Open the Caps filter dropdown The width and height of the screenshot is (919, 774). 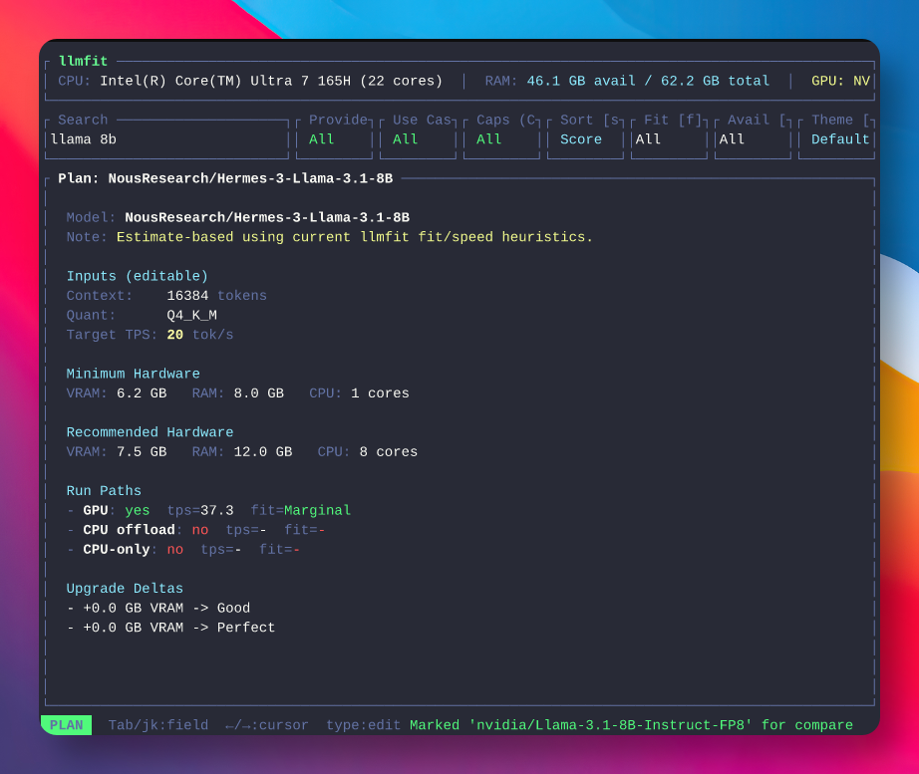click(501, 139)
